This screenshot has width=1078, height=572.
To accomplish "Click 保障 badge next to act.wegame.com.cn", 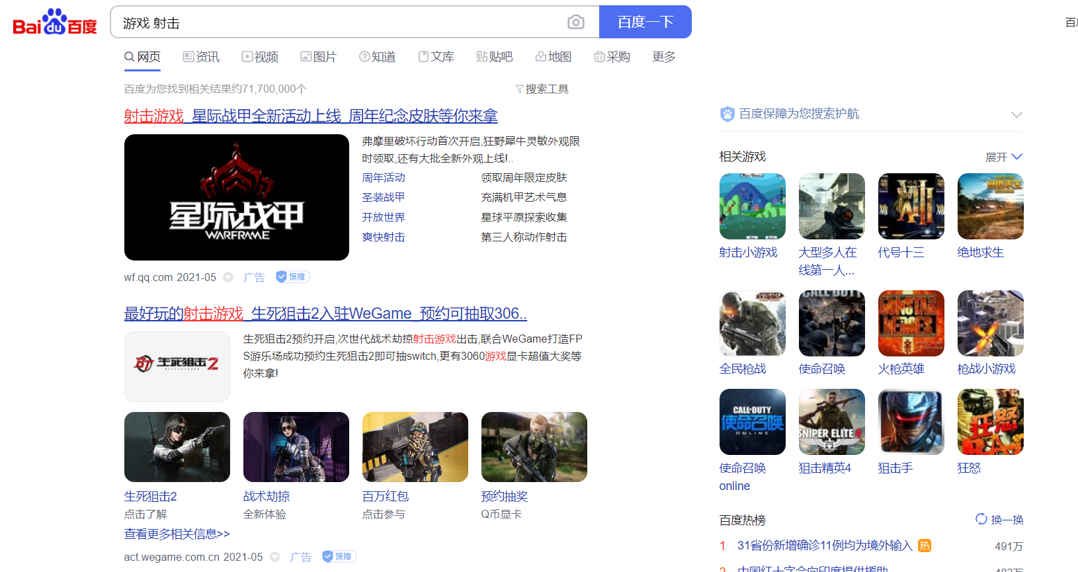I will point(339,557).
